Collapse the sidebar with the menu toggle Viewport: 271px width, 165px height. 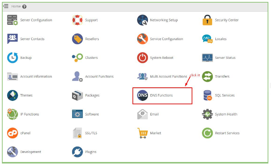(x=6, y=6)
